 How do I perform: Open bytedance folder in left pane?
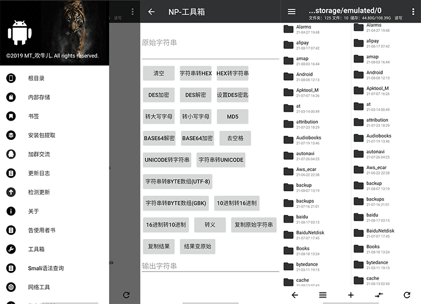[x=315, y=267]
